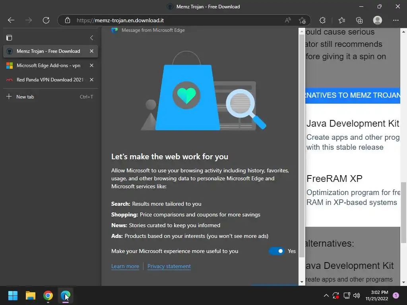407x305 pixels.
Task: Click dialog scrollbar down arrow
Action: 302,282
